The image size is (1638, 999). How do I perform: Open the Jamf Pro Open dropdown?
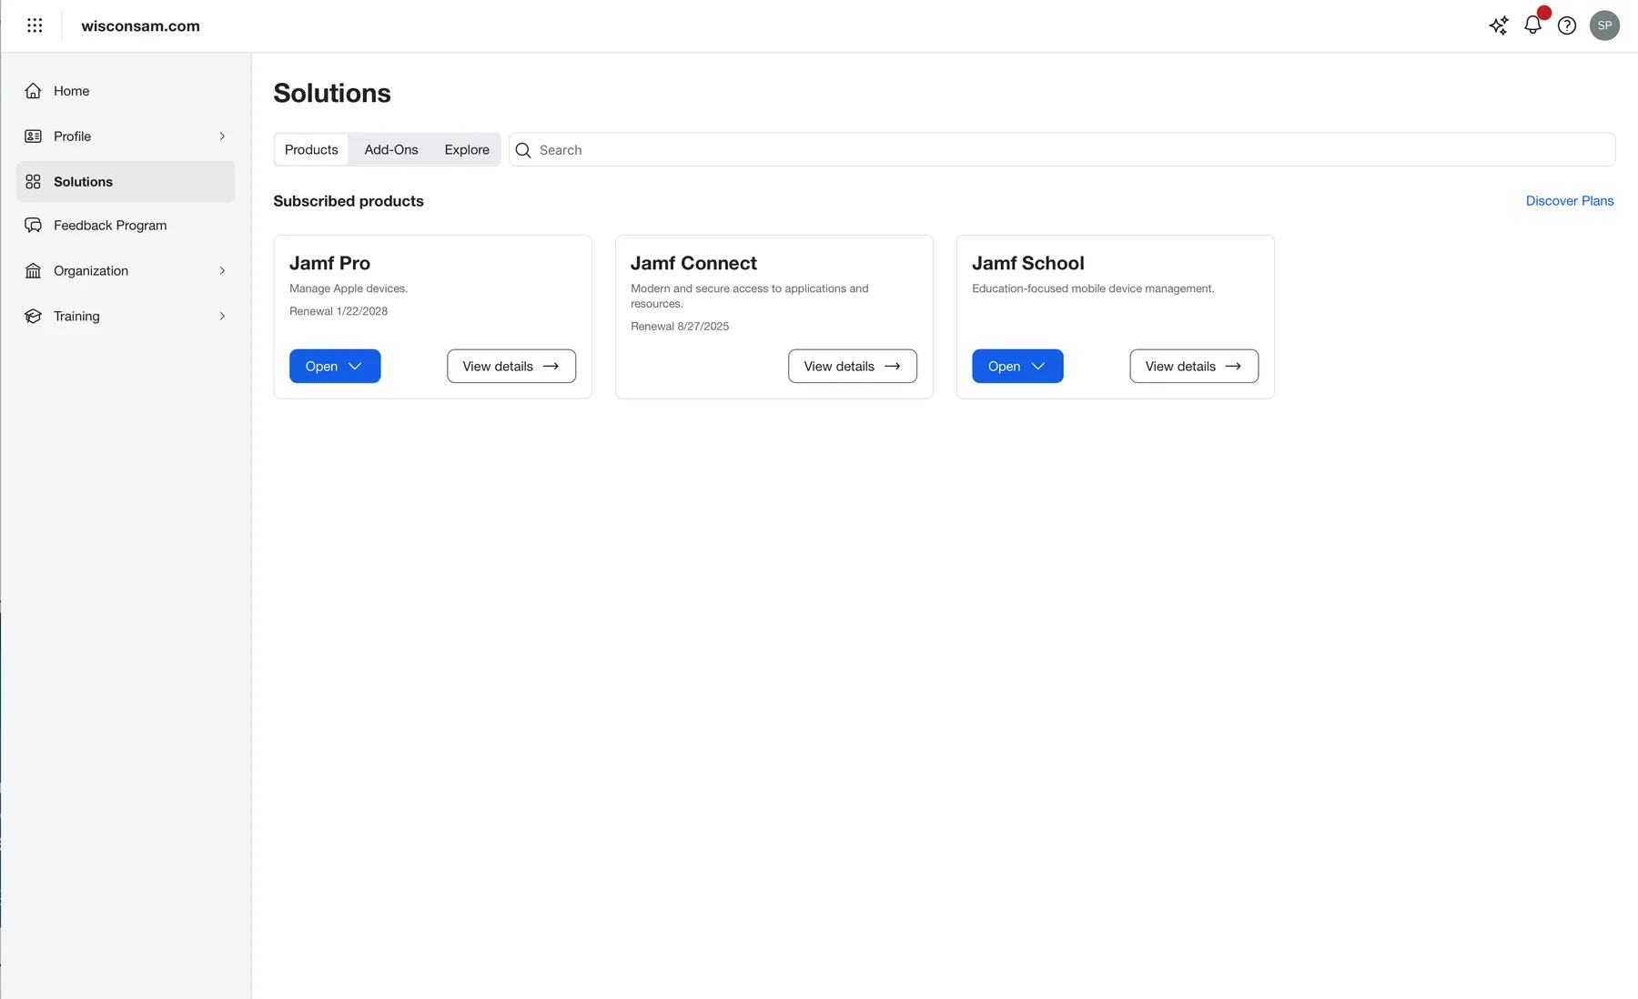(x=335, y=366)
